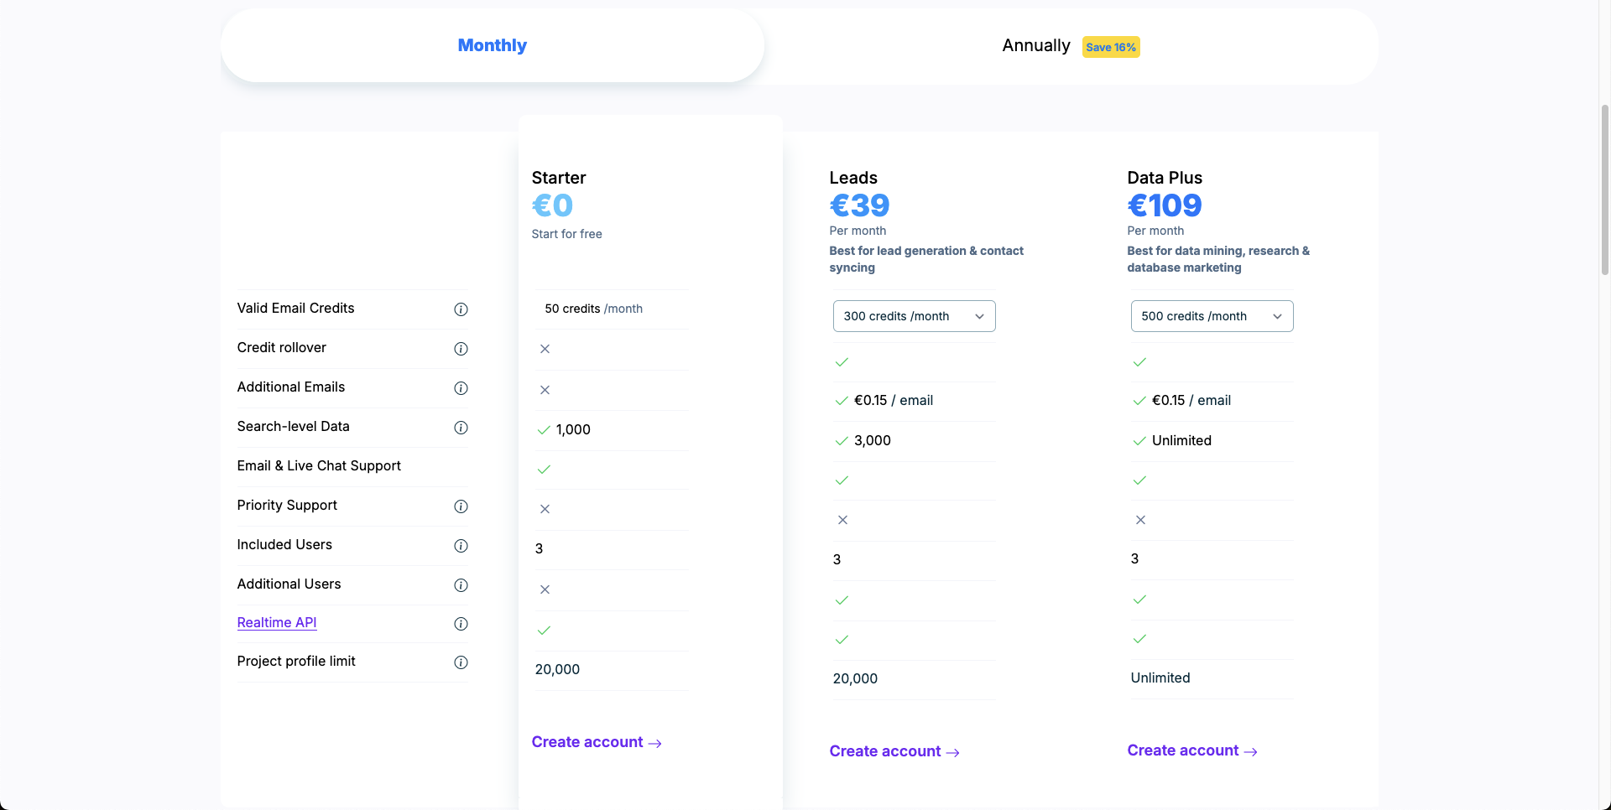Image resolution: width=1611 pixels, height=810 pixels.
Task: Click Leads 3,000 search-level value
Action: (x=873, y=441)
